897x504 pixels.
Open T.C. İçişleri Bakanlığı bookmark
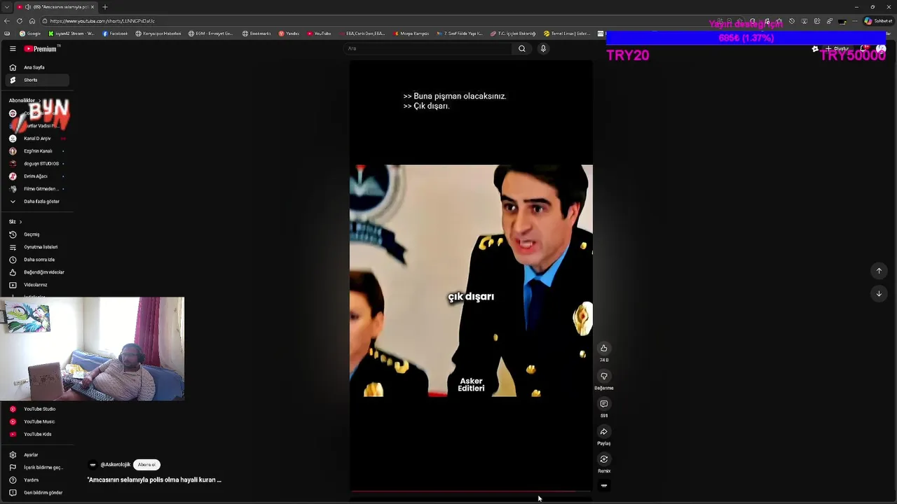[x=513, y=34]
